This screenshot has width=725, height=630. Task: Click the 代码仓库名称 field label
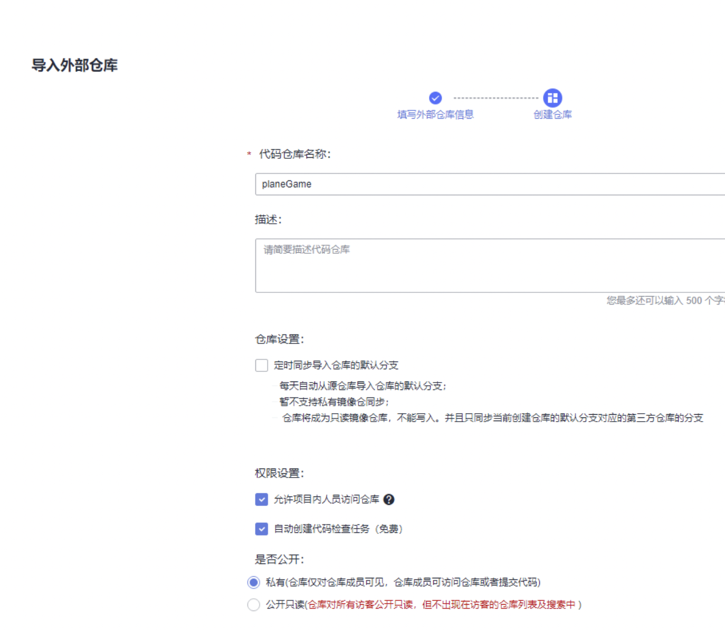pyautogui.click(x=294, y=154)
